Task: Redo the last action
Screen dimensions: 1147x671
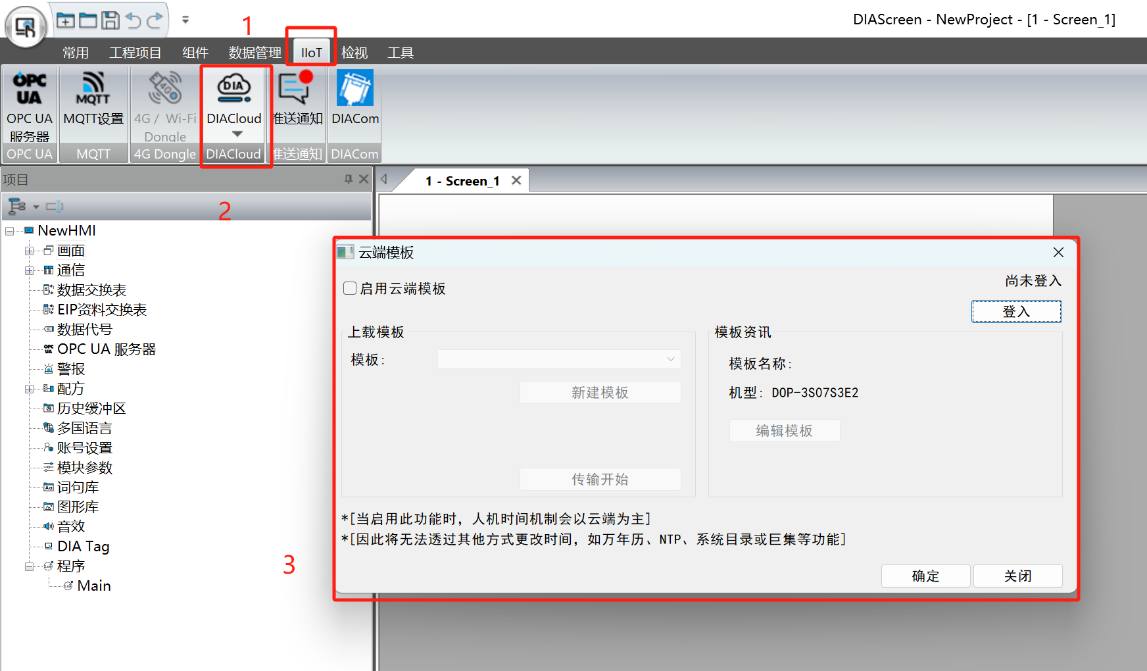Action: point(155,20)
